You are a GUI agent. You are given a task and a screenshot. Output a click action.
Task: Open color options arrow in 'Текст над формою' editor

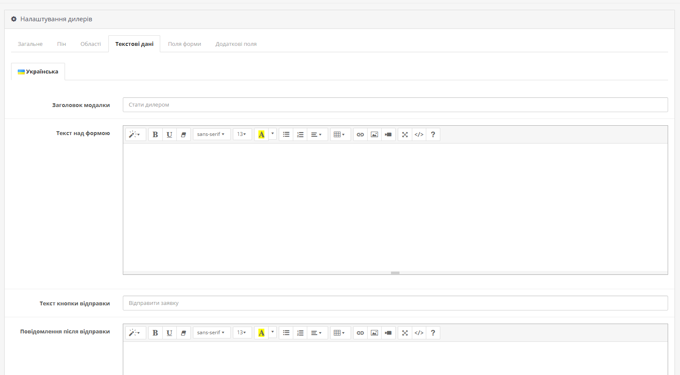coord(272,134)
